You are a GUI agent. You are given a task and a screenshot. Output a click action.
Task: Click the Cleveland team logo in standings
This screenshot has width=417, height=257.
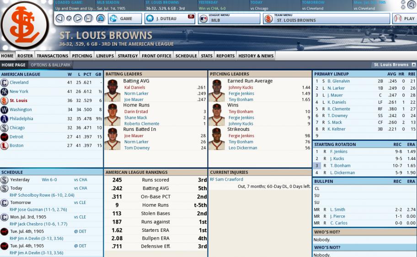pos(4,82)
